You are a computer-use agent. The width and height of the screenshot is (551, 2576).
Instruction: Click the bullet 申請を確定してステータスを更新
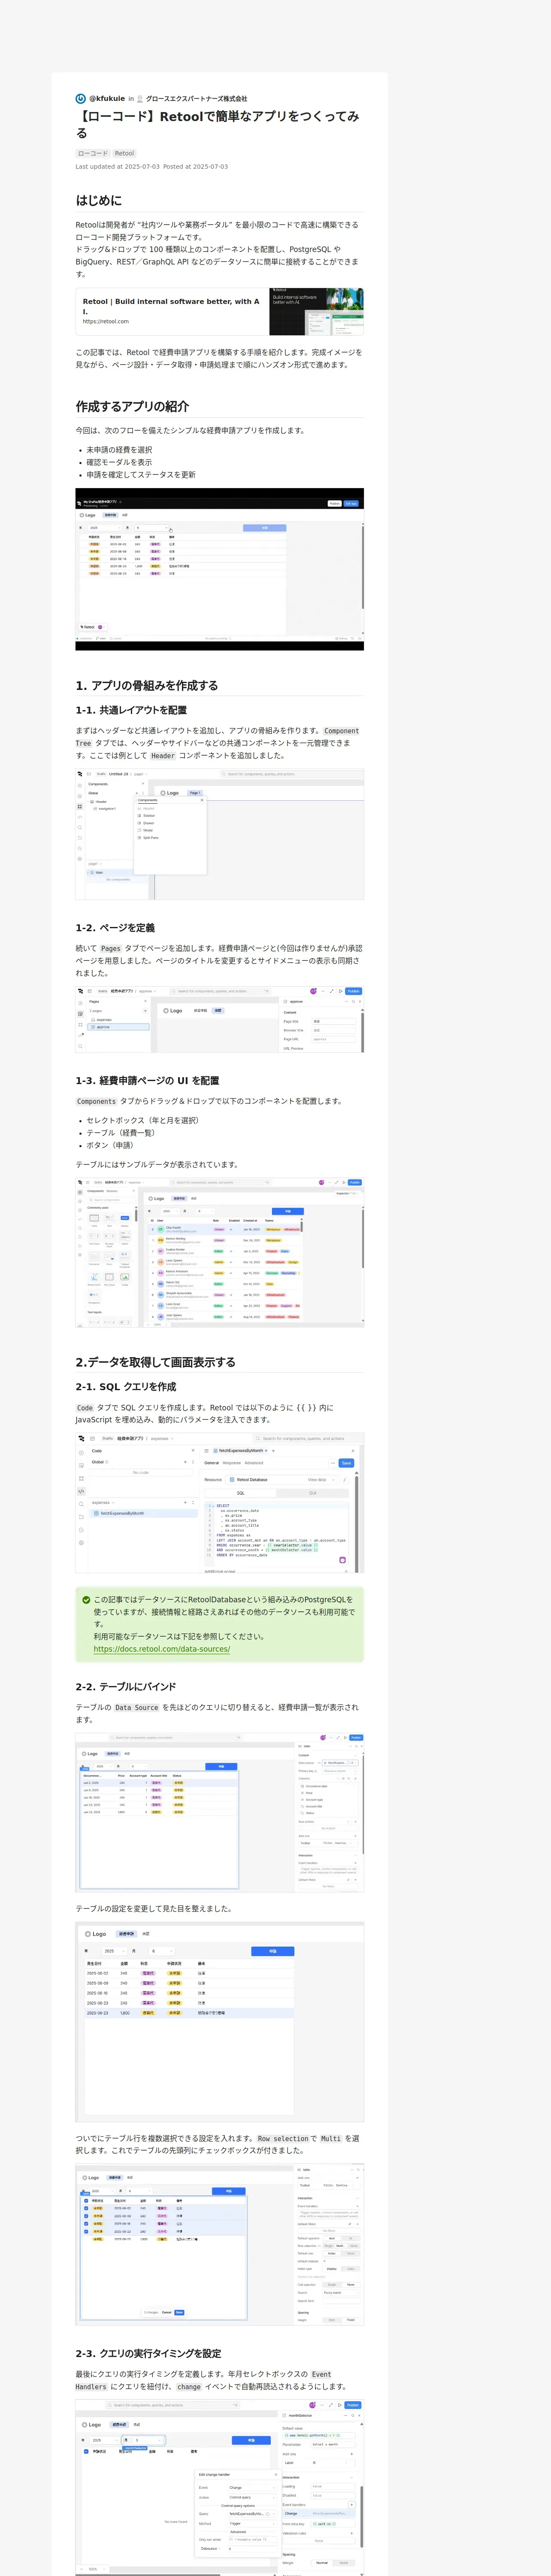click(x=141, y=475)
